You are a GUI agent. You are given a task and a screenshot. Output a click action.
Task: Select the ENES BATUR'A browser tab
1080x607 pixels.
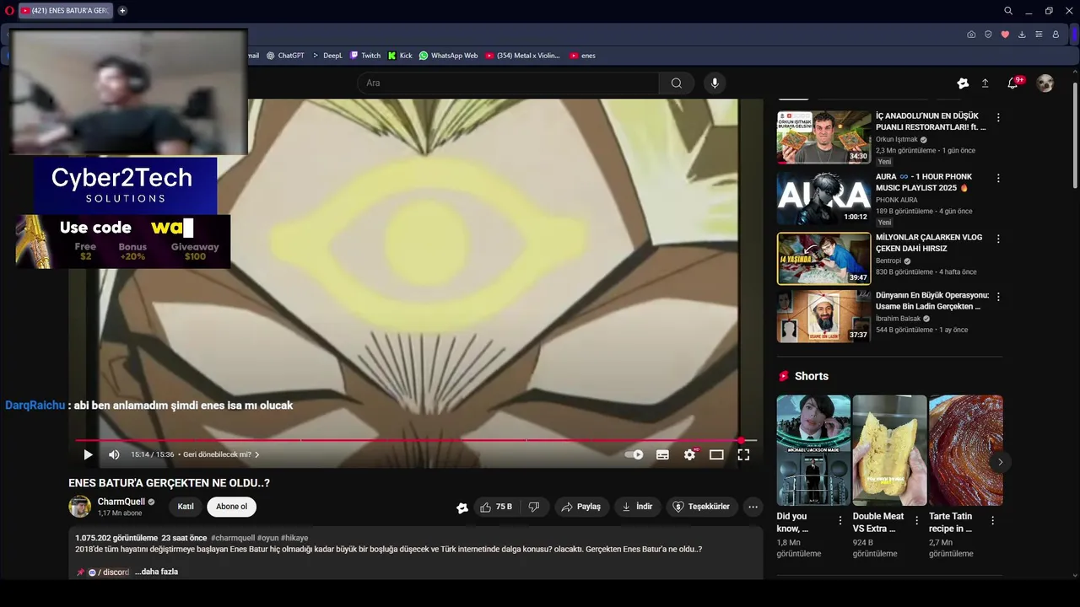pyautogui.click(x=65, y=11)
